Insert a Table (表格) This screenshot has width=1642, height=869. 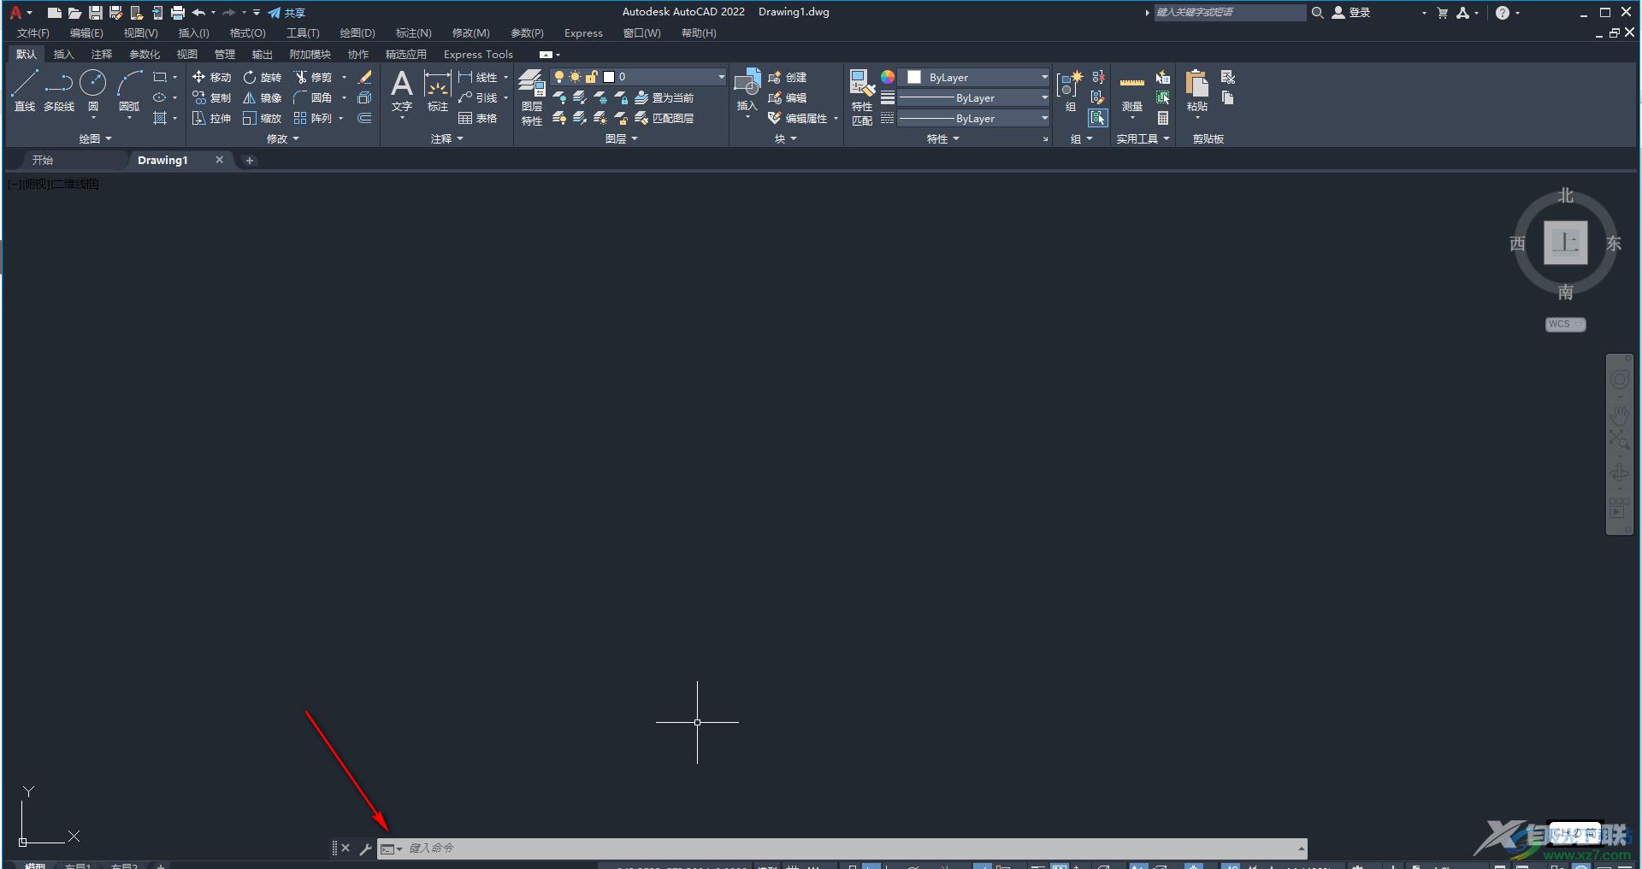click(x=477, y=118)
